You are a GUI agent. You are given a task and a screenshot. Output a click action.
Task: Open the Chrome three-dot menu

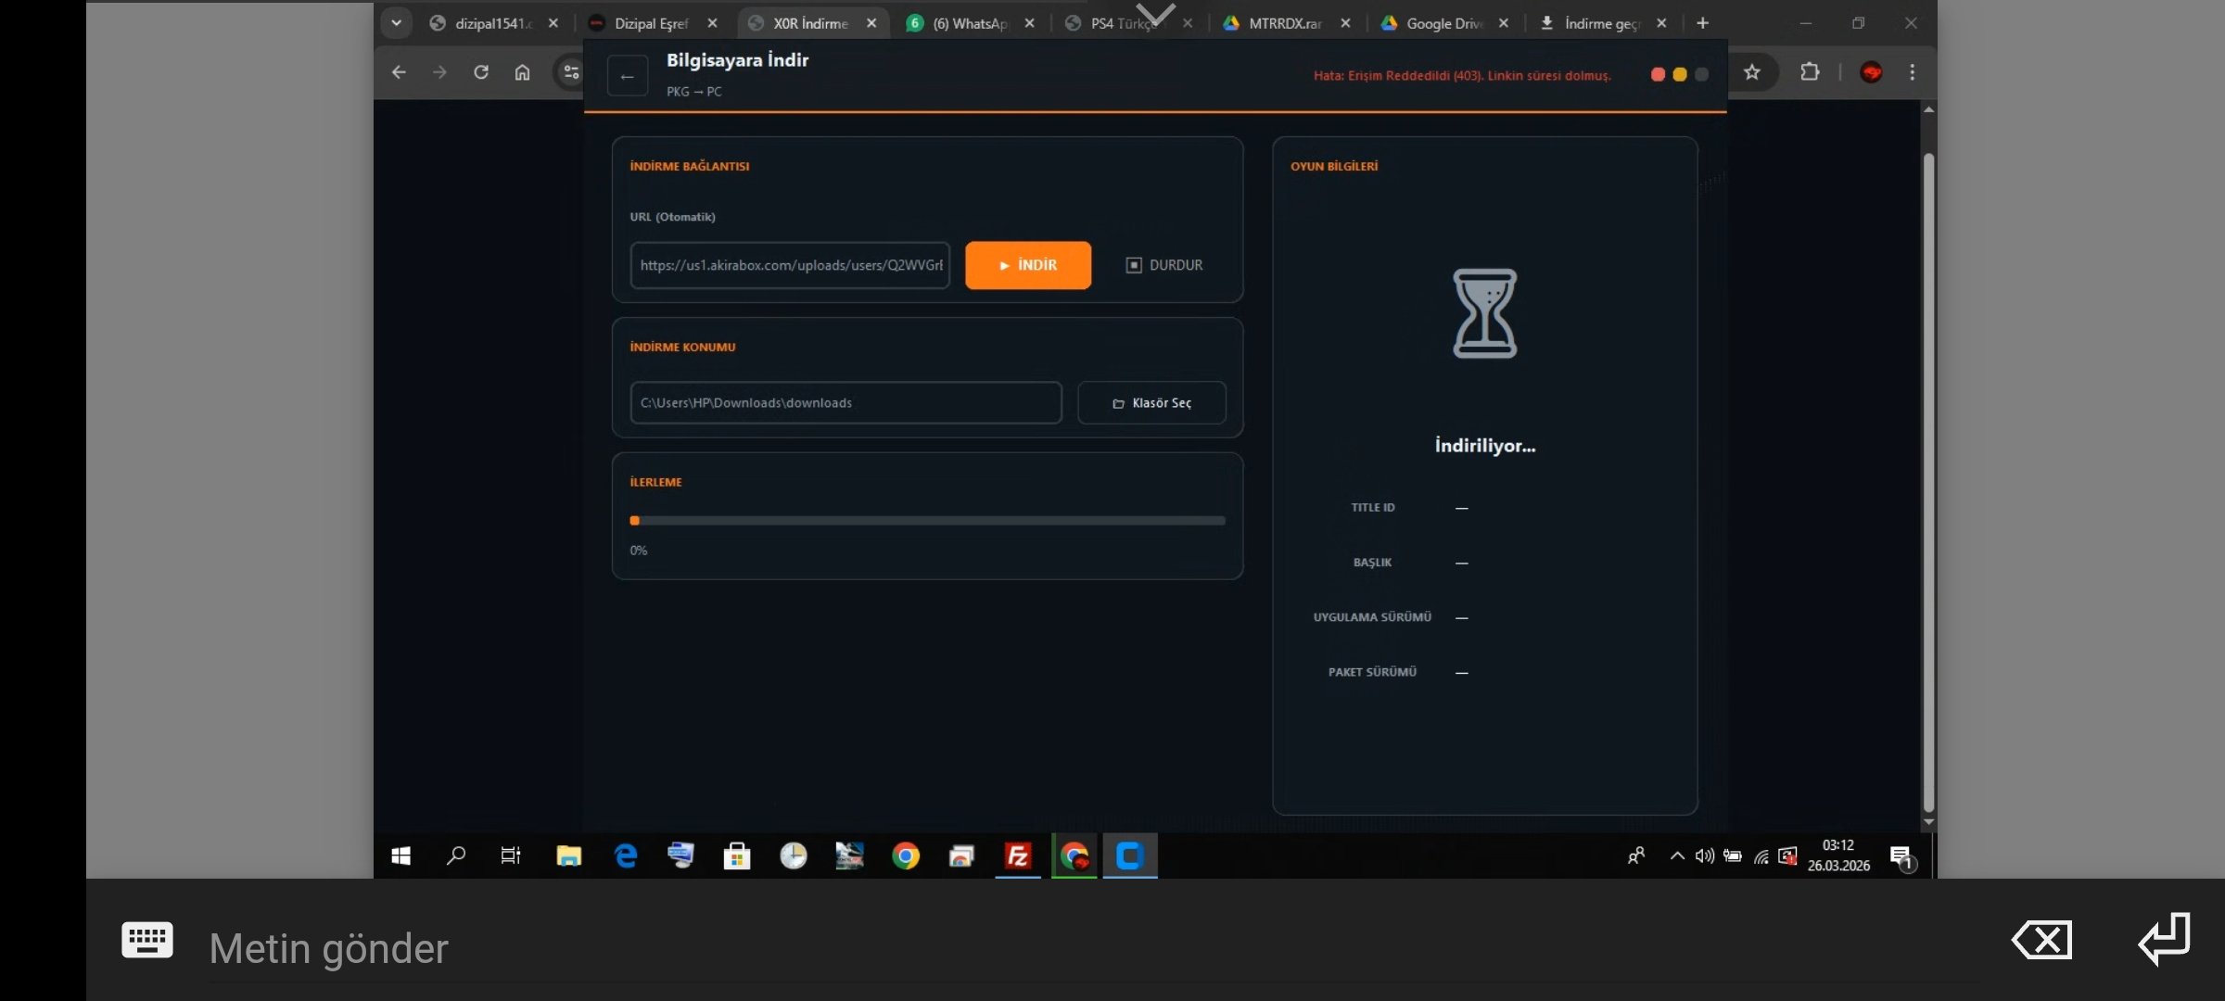(x=1912, y=72)
